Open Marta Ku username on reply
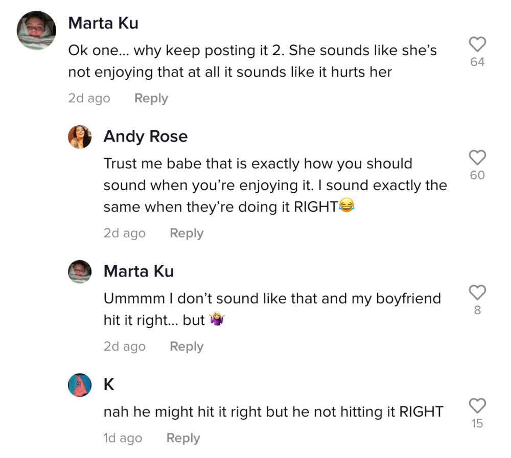This screenshot has width=511, height=458. click(139, 271)
